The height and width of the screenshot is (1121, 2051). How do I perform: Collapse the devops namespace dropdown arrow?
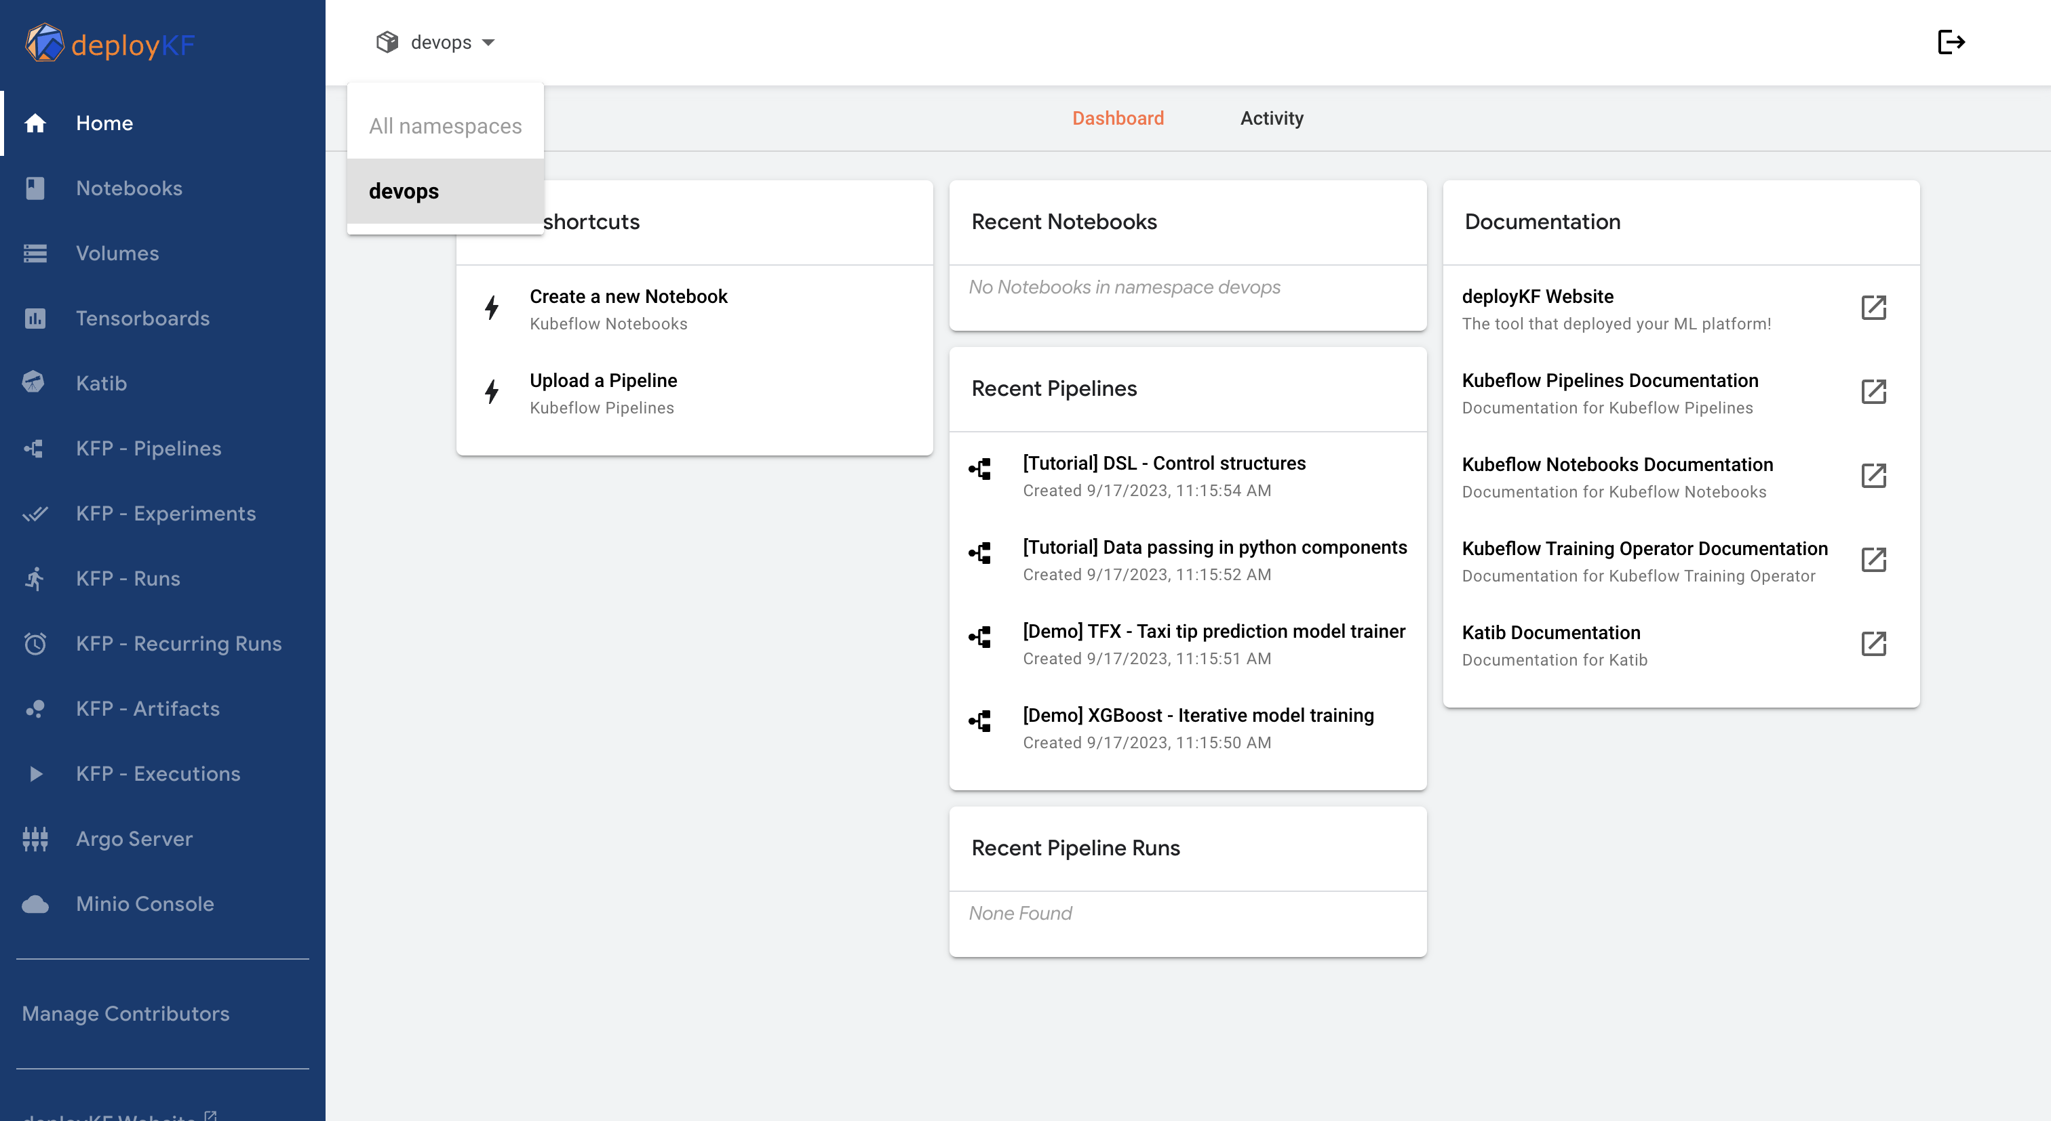(x=488, y=43)
